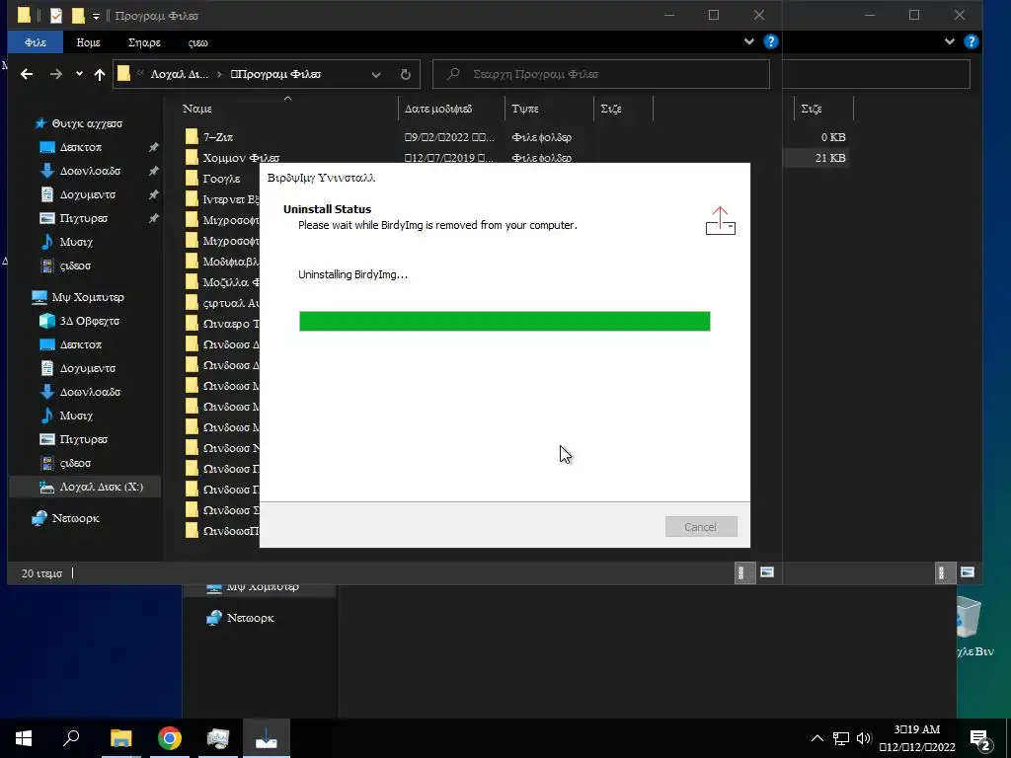This screenshot has height=758, width=1011.
Task: Click the pin icon beside pinned Πιχτυρεσ
Action: click(153, 218)
